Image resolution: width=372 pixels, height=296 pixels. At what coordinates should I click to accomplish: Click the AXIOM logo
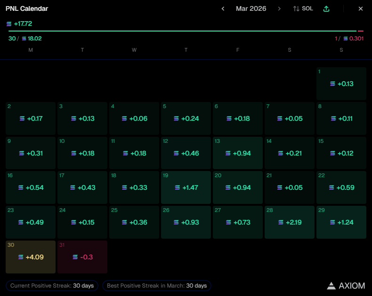[x=346, y=286]
